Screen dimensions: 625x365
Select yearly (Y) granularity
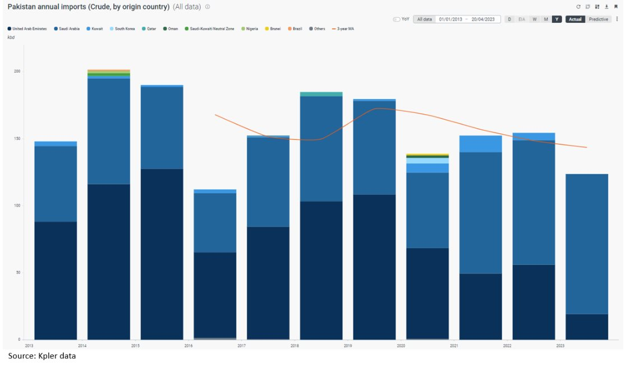coord(557,19)
